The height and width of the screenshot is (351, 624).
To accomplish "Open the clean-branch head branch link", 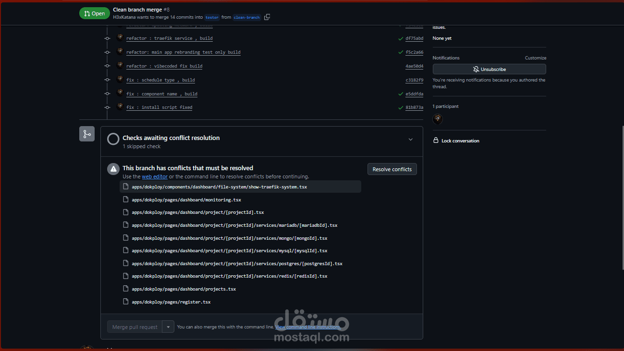I will coord(247,17).
